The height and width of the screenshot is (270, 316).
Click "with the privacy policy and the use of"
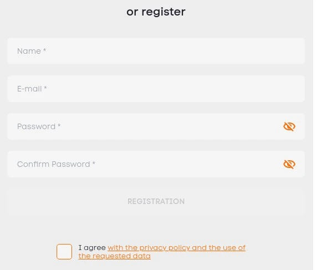(176, 248)
